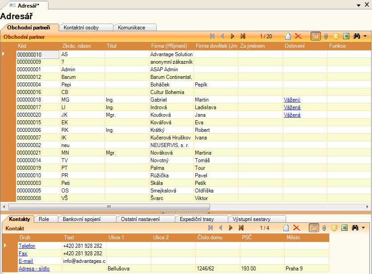
Task: Delete the selected business partner record
Action: pyautogui.click(x=298, y=36)
